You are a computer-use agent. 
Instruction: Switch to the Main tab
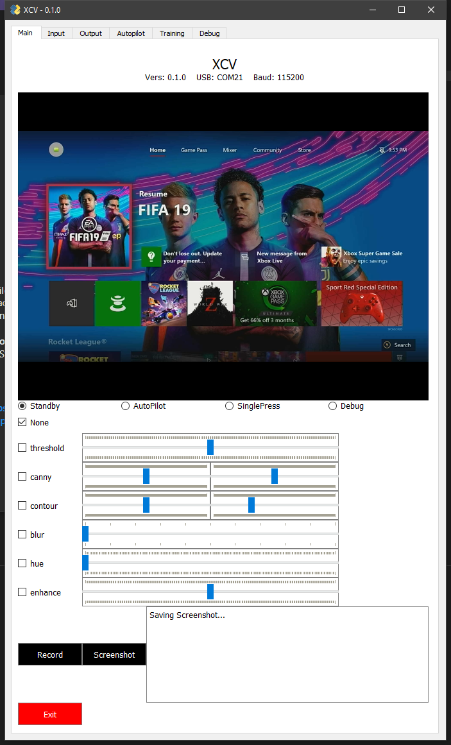click(25, 33)
